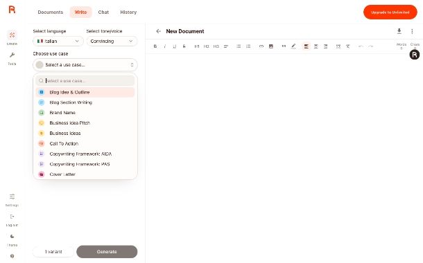Collapse the 'Select a use case' dropdown
Viewport: 423px width, 263px height.
pyautogui.click(x=85, y=65)
